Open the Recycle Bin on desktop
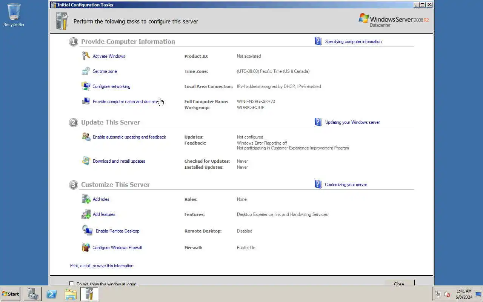The height and width of the screenshot is (302, 483). (14, 15)
